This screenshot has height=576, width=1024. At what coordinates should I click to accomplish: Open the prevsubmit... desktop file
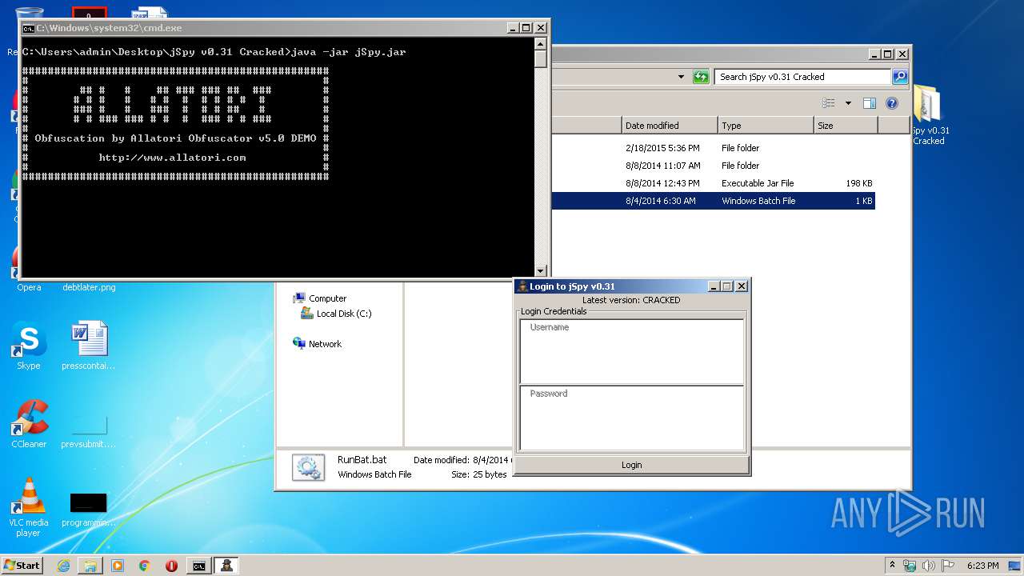[x=88, y=430]
